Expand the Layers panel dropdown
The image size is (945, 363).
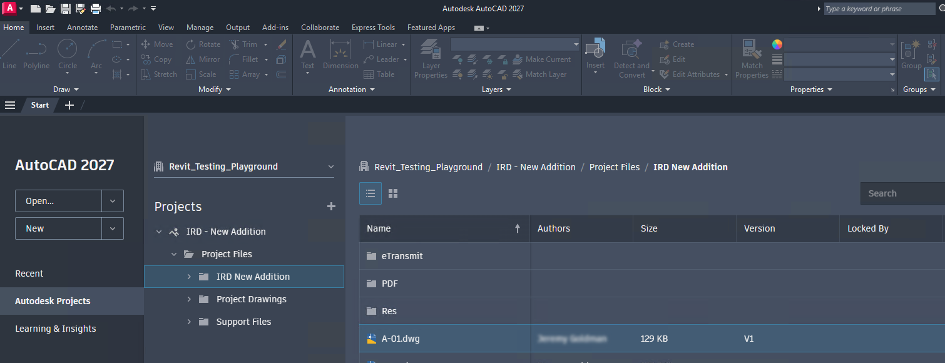[497, 89]
